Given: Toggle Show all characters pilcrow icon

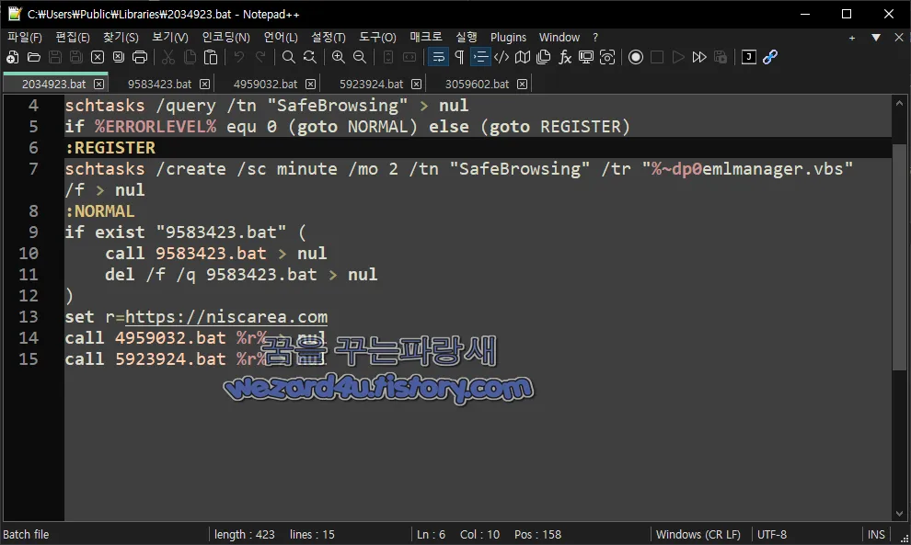Looking at the screenshot, I should tap(459, 57).
